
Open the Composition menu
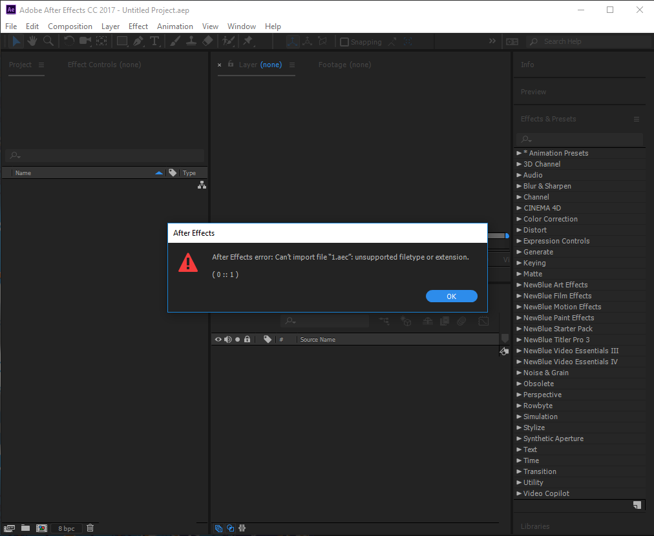pyautogui.click(x=70, y=26)
